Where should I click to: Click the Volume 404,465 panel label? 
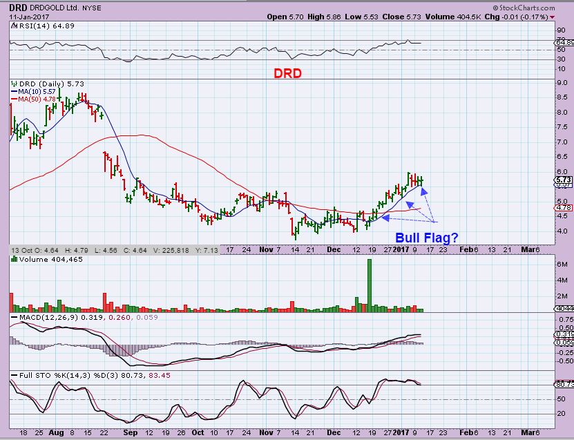tap(51, 259)
